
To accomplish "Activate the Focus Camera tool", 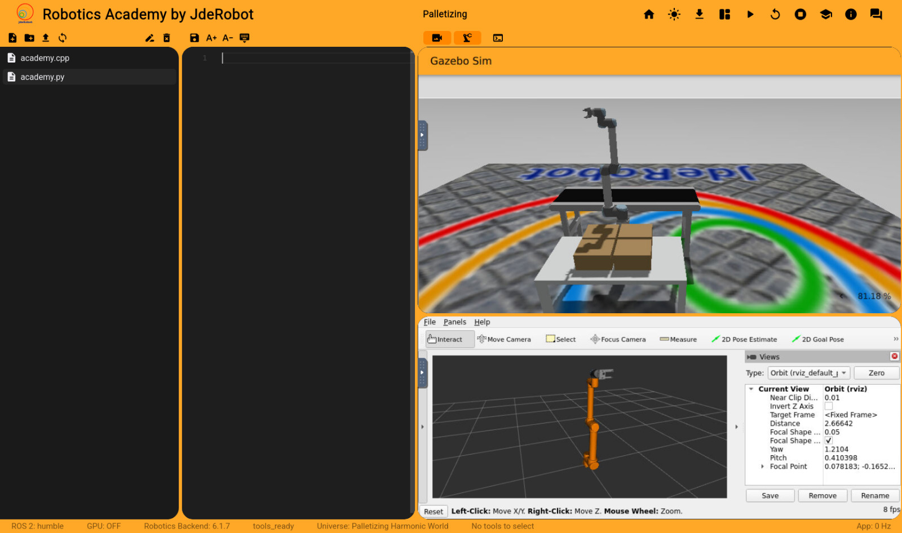I will (618, 339).
